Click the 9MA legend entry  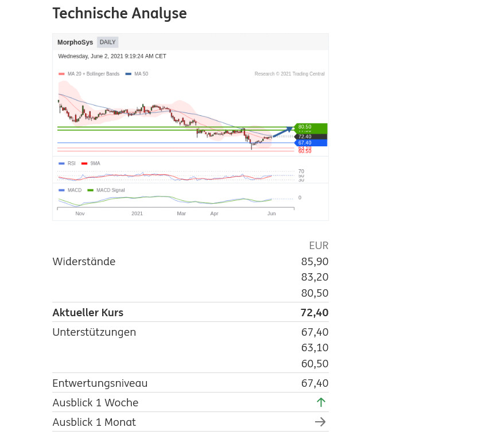[x=95, y=164]
